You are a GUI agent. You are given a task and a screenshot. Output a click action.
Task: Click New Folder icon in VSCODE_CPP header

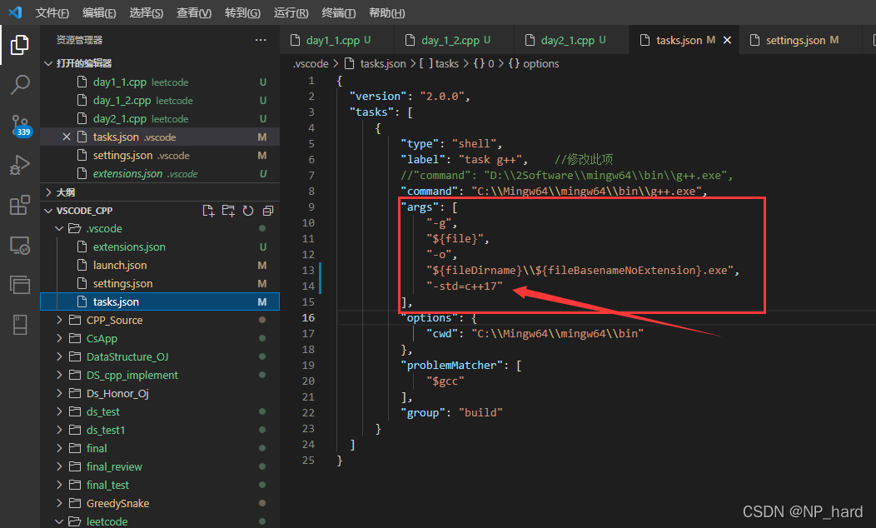(x=228, y=211)
